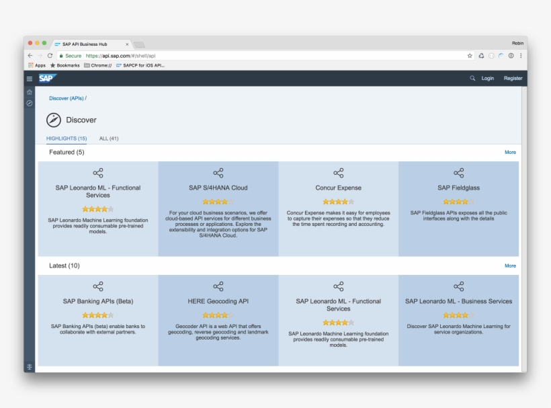Click inside the browser address bar

point(202,55)
